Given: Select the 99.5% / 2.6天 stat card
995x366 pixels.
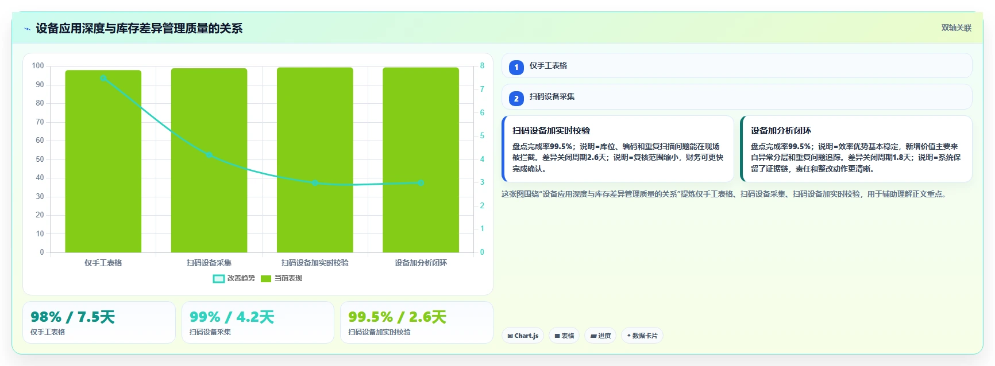Looking at the screenshot, I should (x=416, y=322).
